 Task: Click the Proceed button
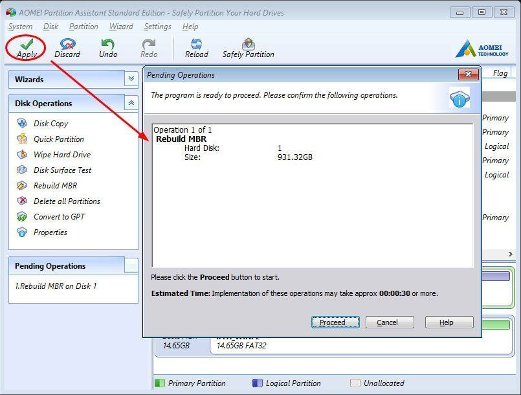[335, 322]
